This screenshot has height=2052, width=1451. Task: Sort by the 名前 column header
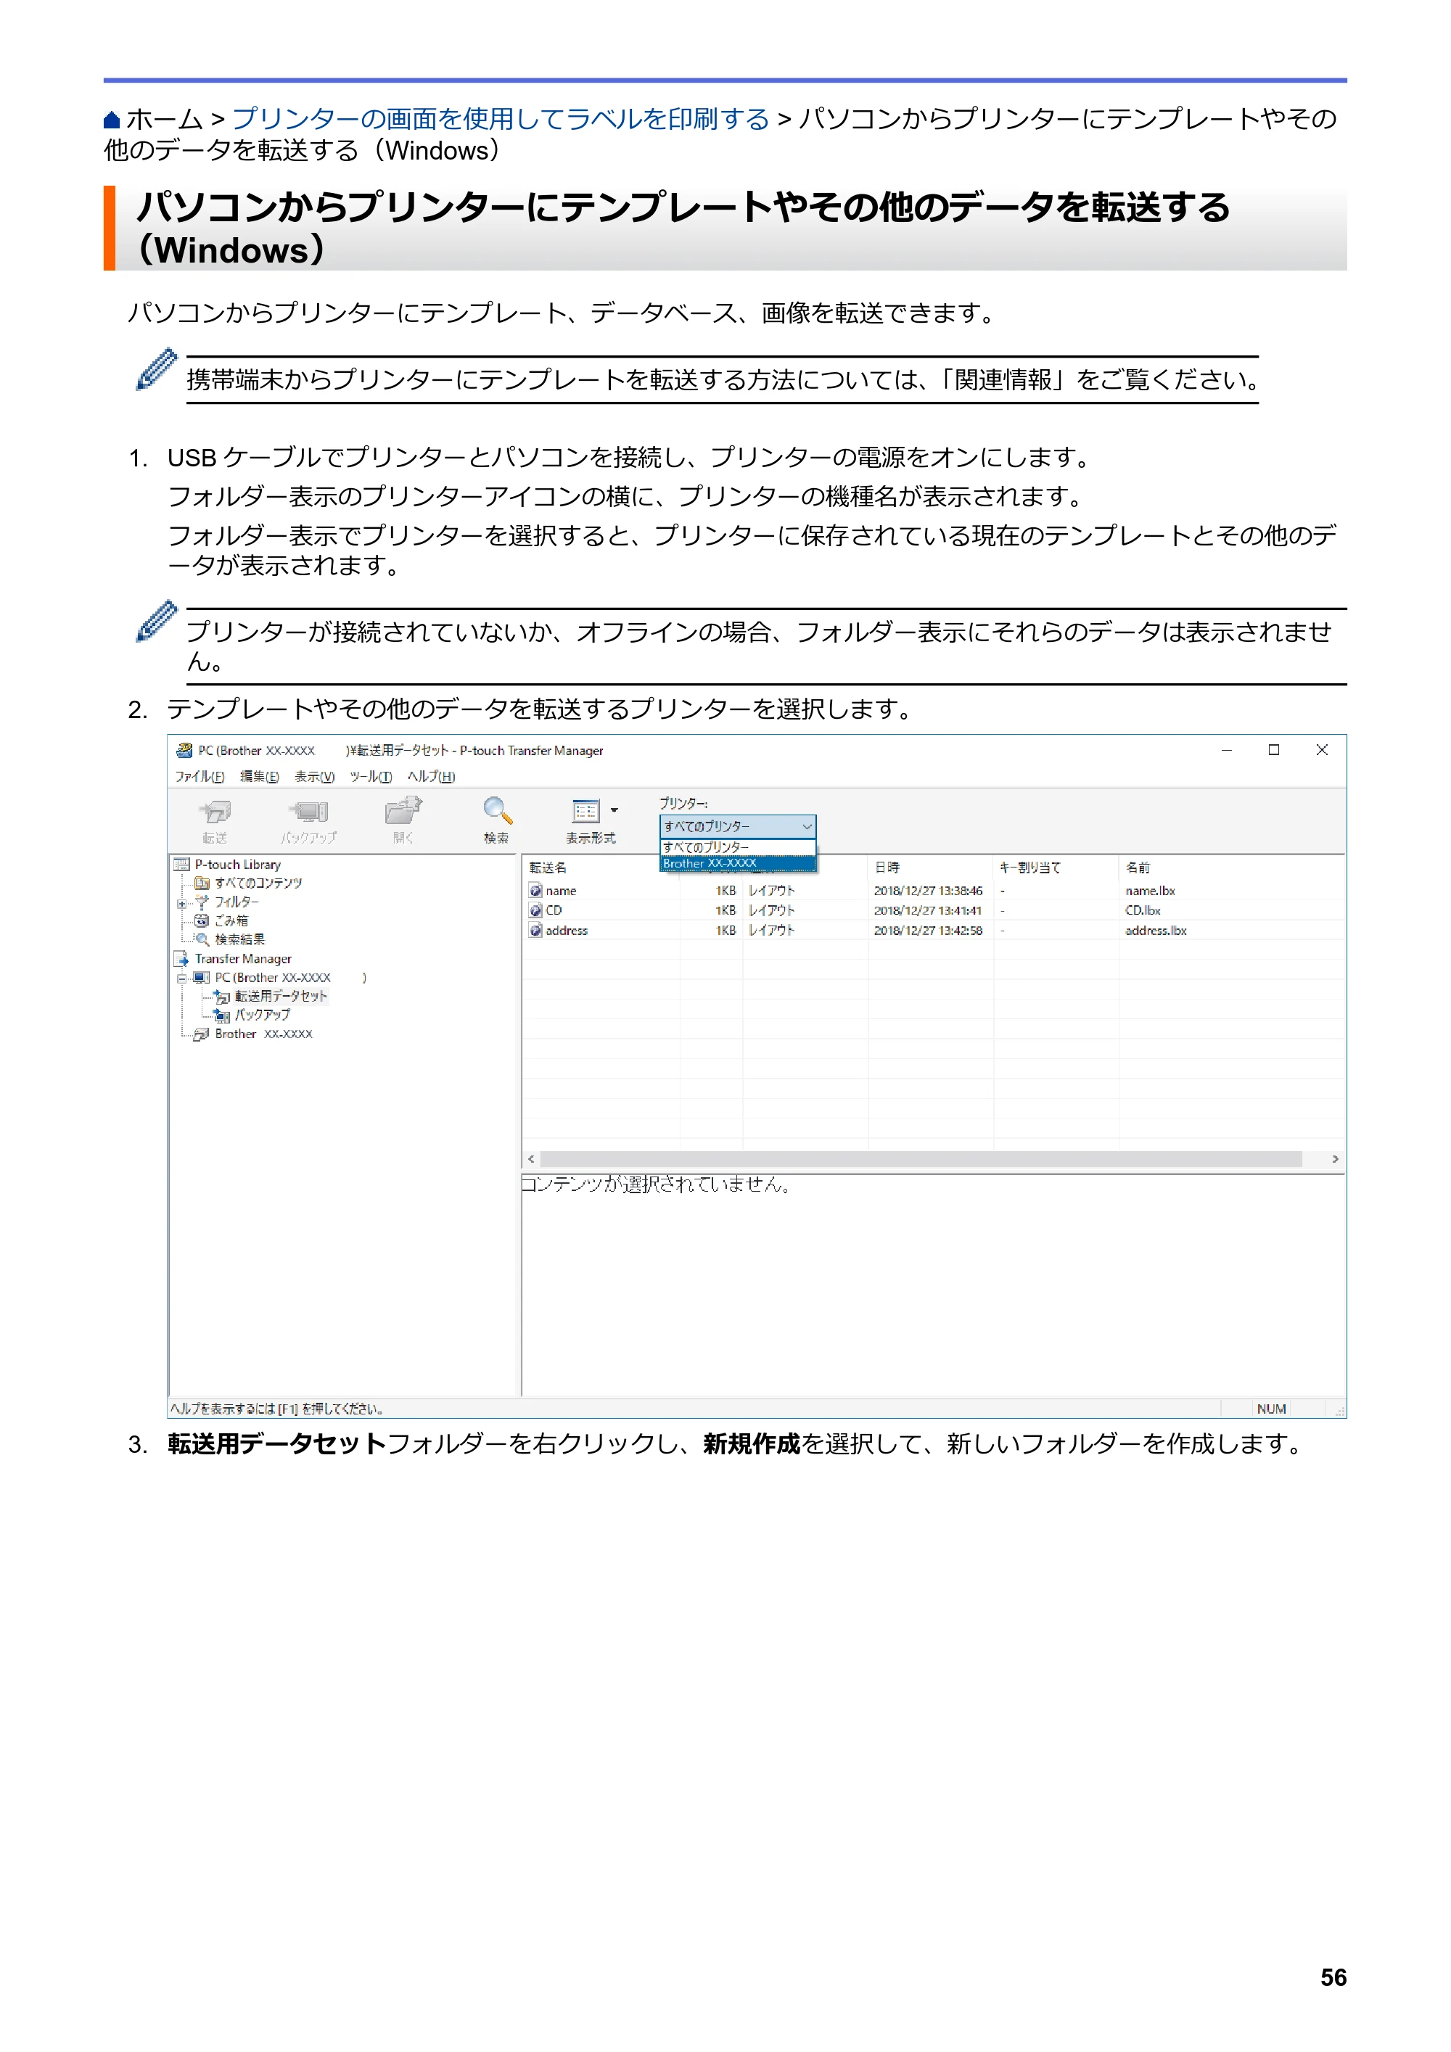click(1137, 868)
